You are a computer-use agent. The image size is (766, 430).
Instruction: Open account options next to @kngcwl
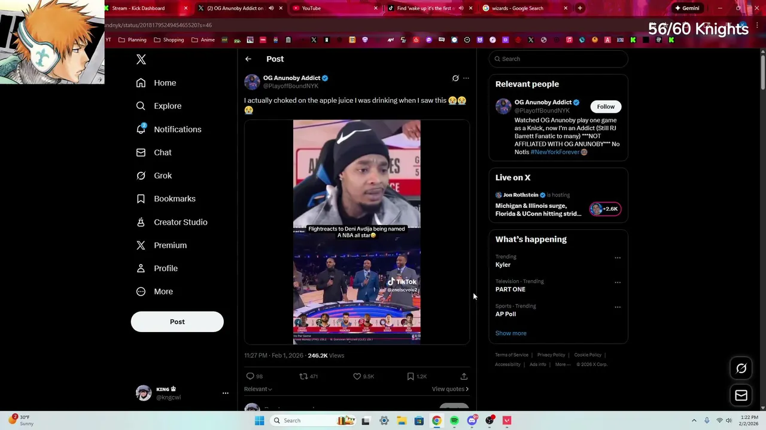pyautogui.click(x=226, y=393)
